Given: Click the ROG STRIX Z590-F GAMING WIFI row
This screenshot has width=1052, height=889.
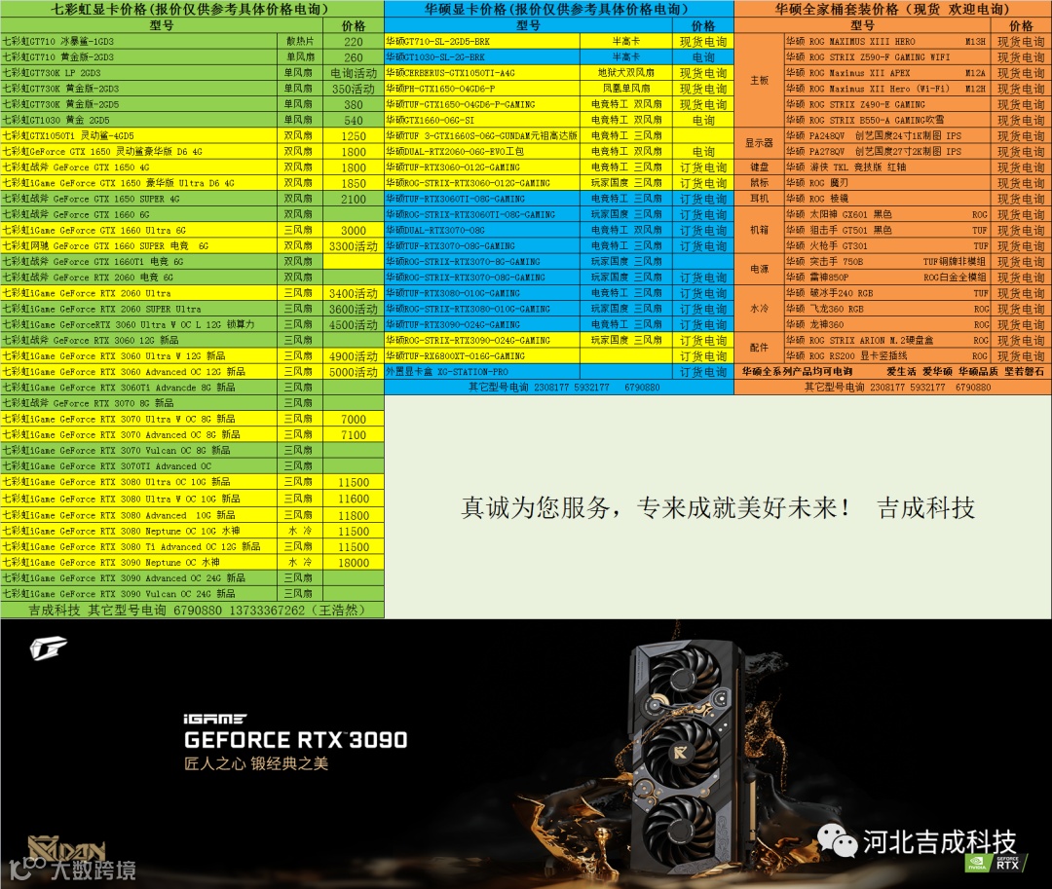Looking at the screenshot, I should pos(918,57).
